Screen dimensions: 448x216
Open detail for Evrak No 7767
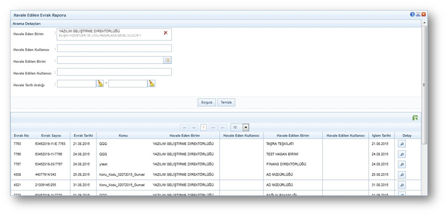tap(402, 164)
